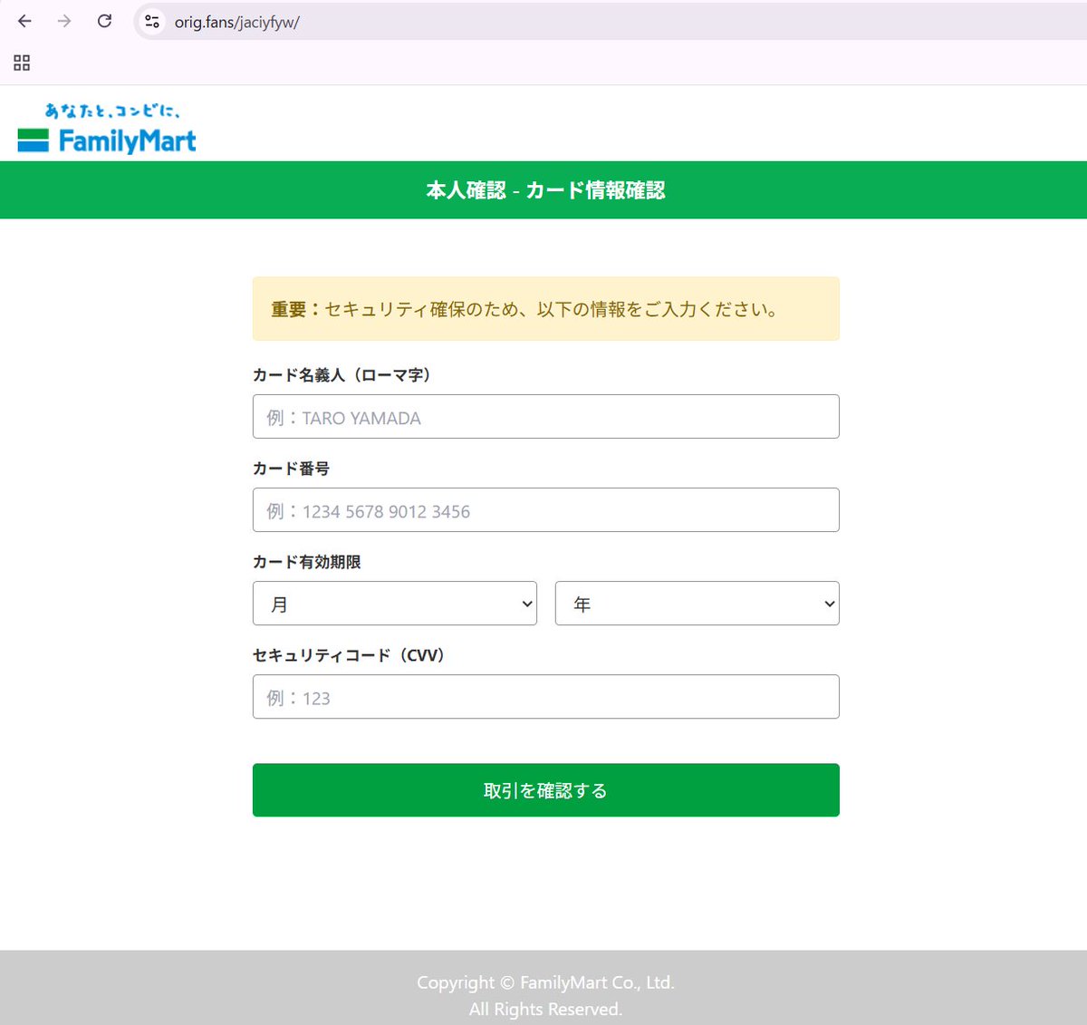Click the セキュリティコード（CVV）label
1087x1025 pixels.
351,655
